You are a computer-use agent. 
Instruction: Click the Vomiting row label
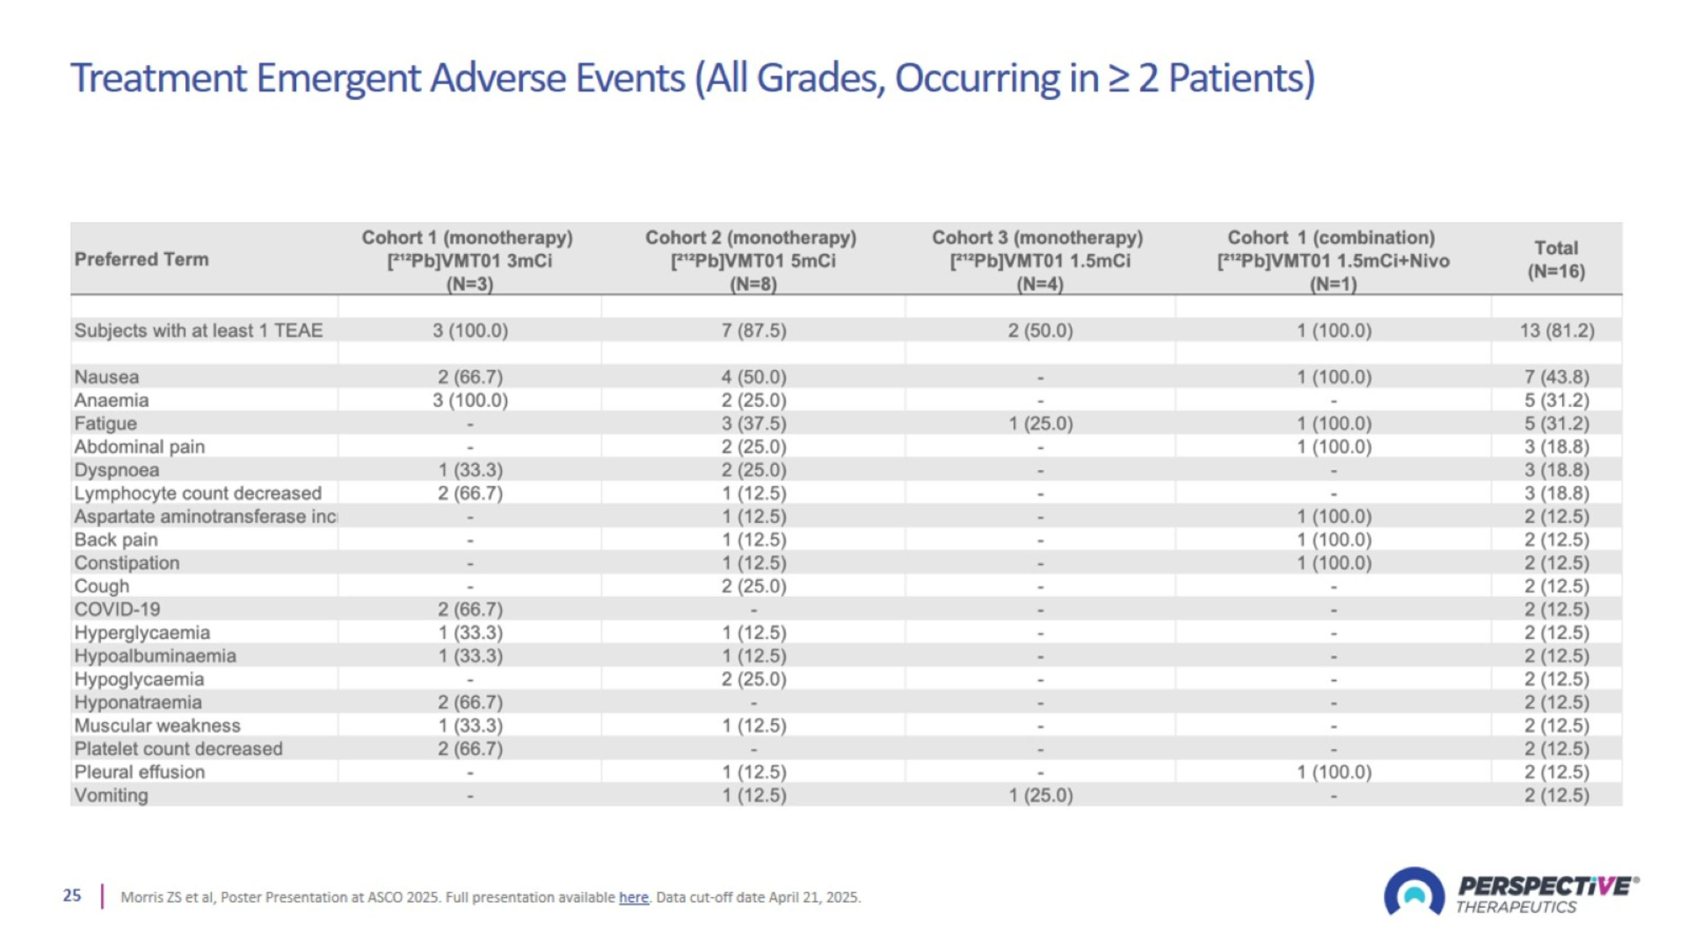[111, 796]
